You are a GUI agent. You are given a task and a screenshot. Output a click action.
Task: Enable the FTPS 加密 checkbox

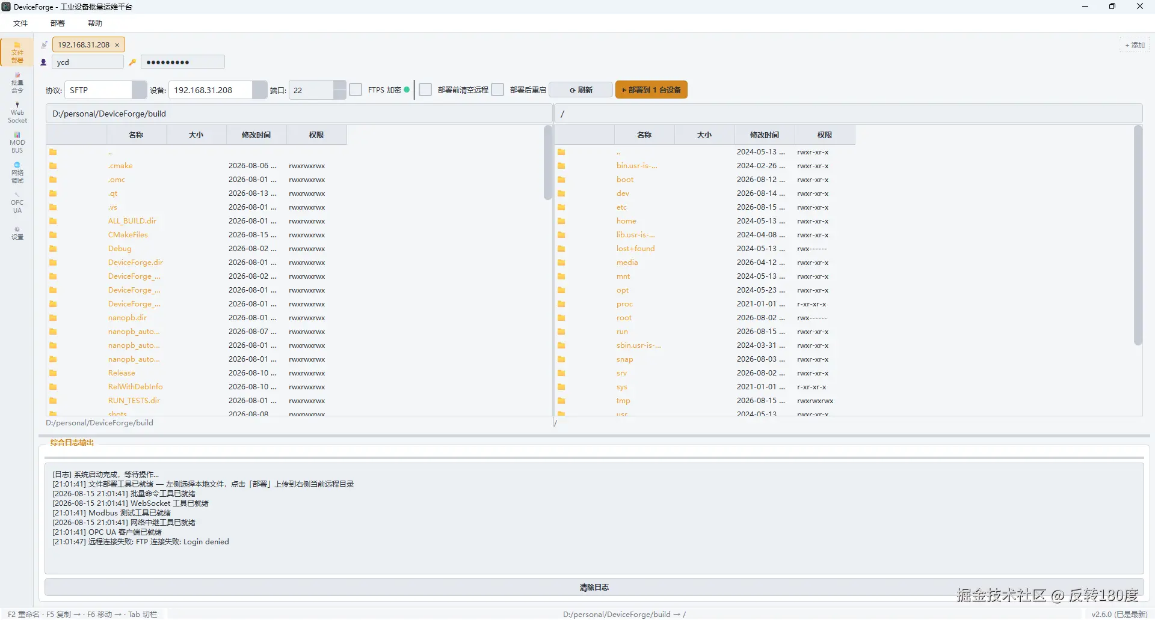click(356, 90)
